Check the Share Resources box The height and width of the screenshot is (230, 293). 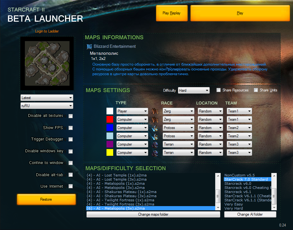coord(218,90)
